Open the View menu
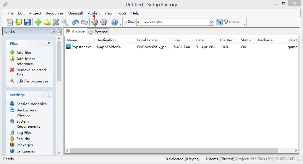 (108, 13)
